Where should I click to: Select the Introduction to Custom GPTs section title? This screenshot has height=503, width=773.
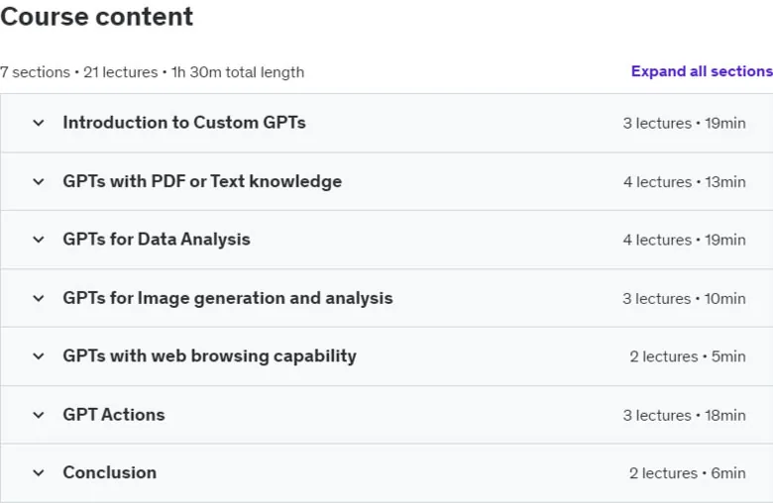[x=184, y=122]
